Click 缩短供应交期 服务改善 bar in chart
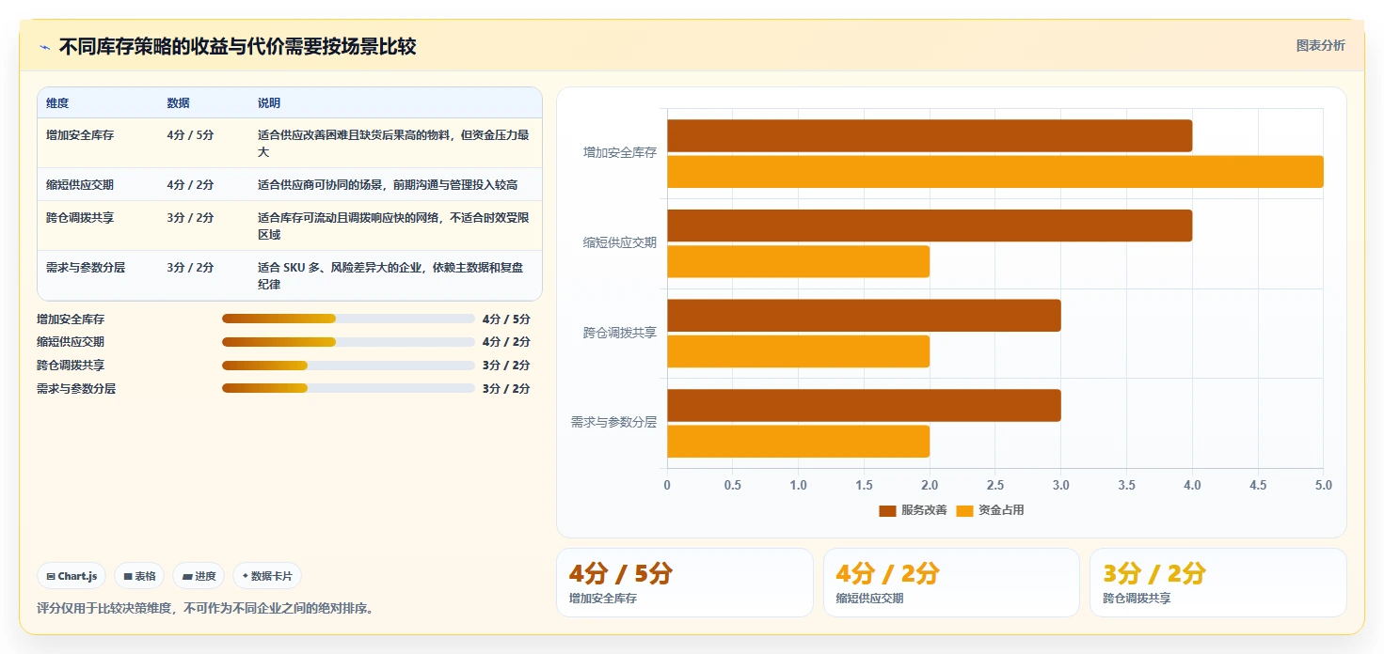Viewport: 1384px width, 654px height. 930,226
